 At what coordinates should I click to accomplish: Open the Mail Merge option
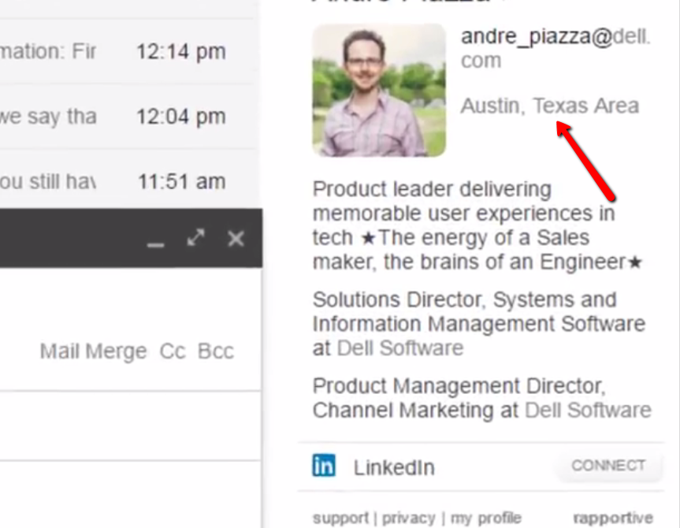point(93,351)
